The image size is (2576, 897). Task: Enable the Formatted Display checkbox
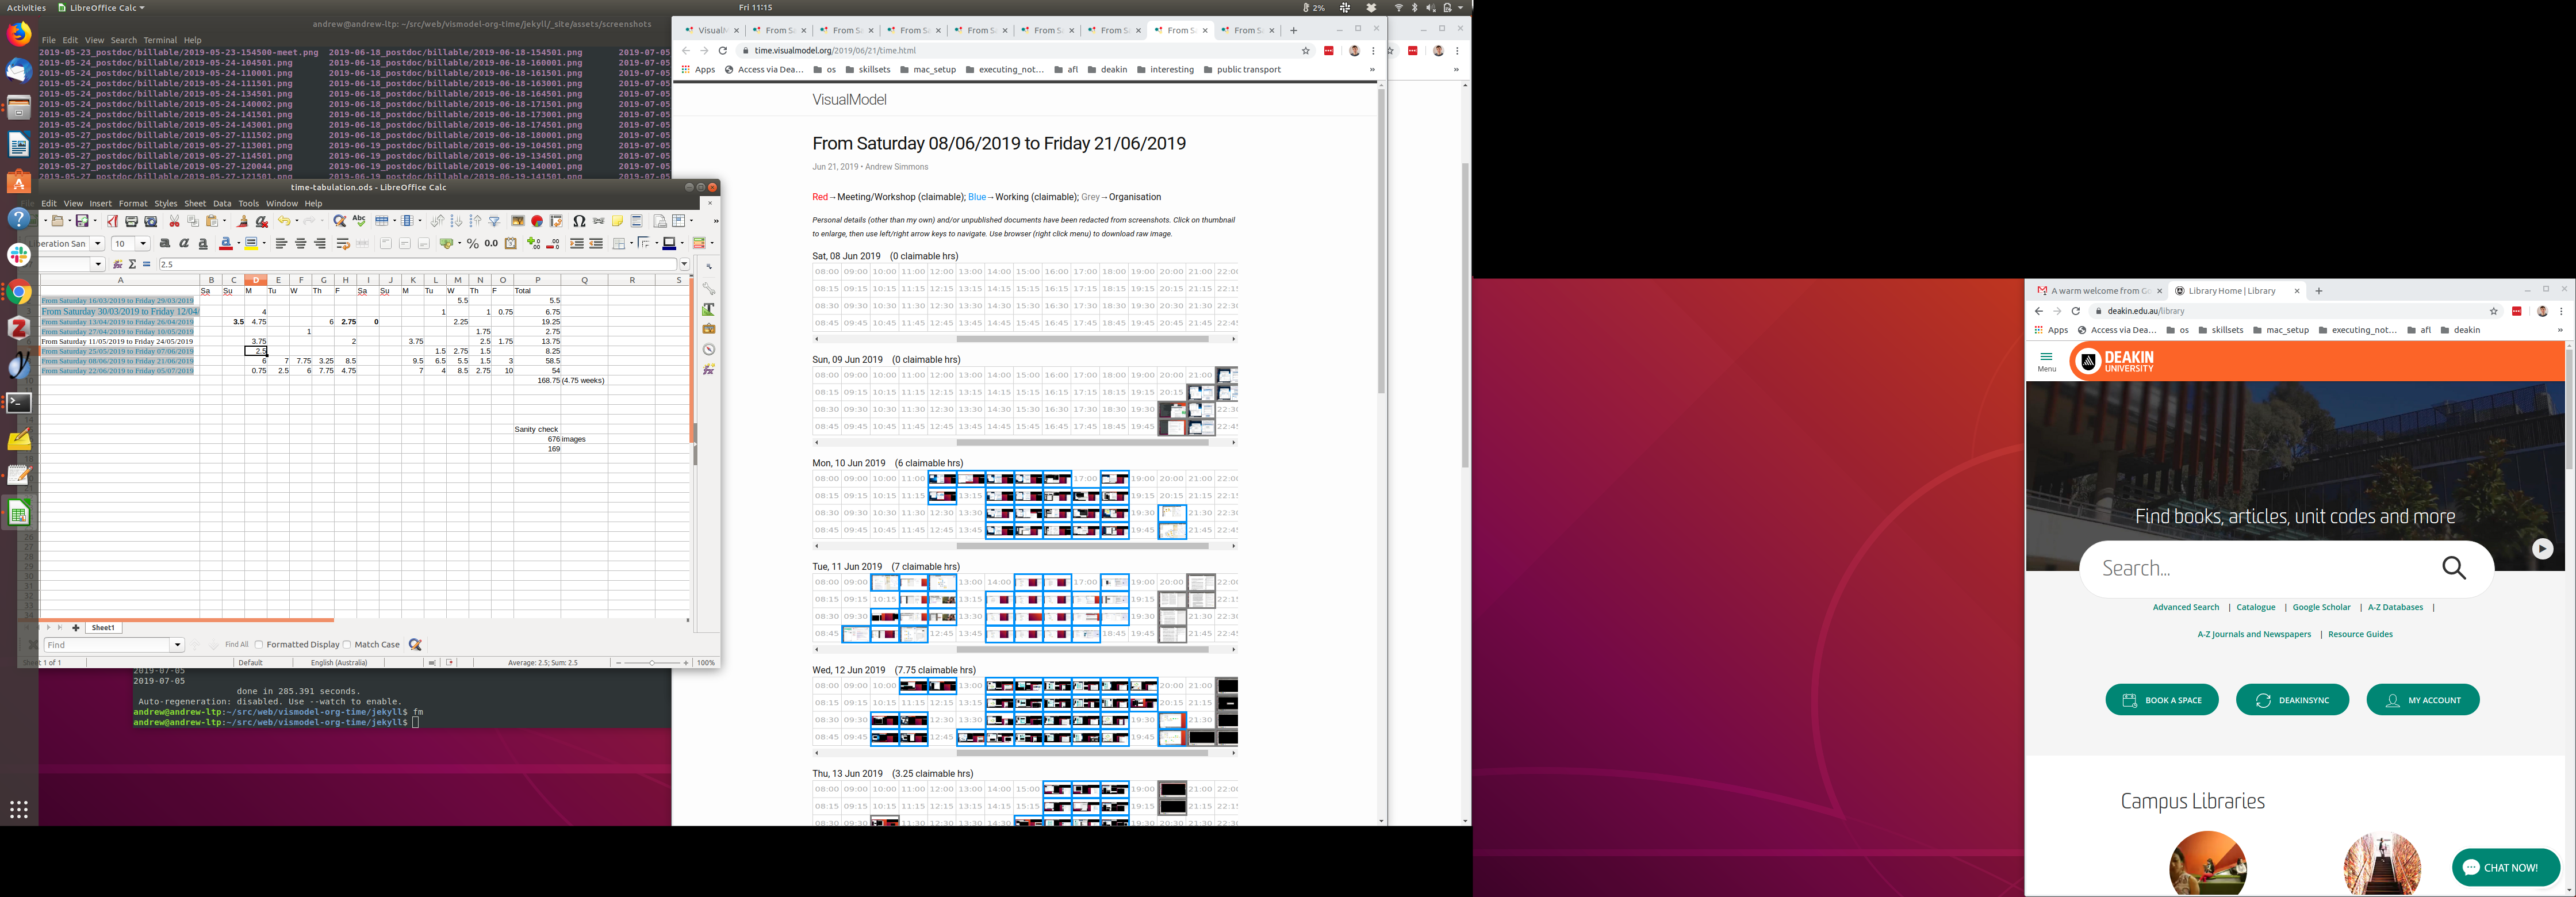[259, 645]
